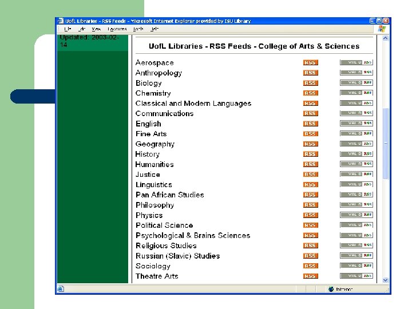Click the Philosophy subject text
The width and height of the screenshot is (412, 309).
click(154, 205)
